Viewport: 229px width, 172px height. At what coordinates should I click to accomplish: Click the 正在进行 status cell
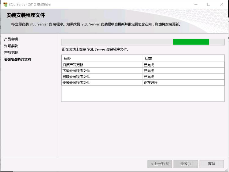click(x=150, y=83)
